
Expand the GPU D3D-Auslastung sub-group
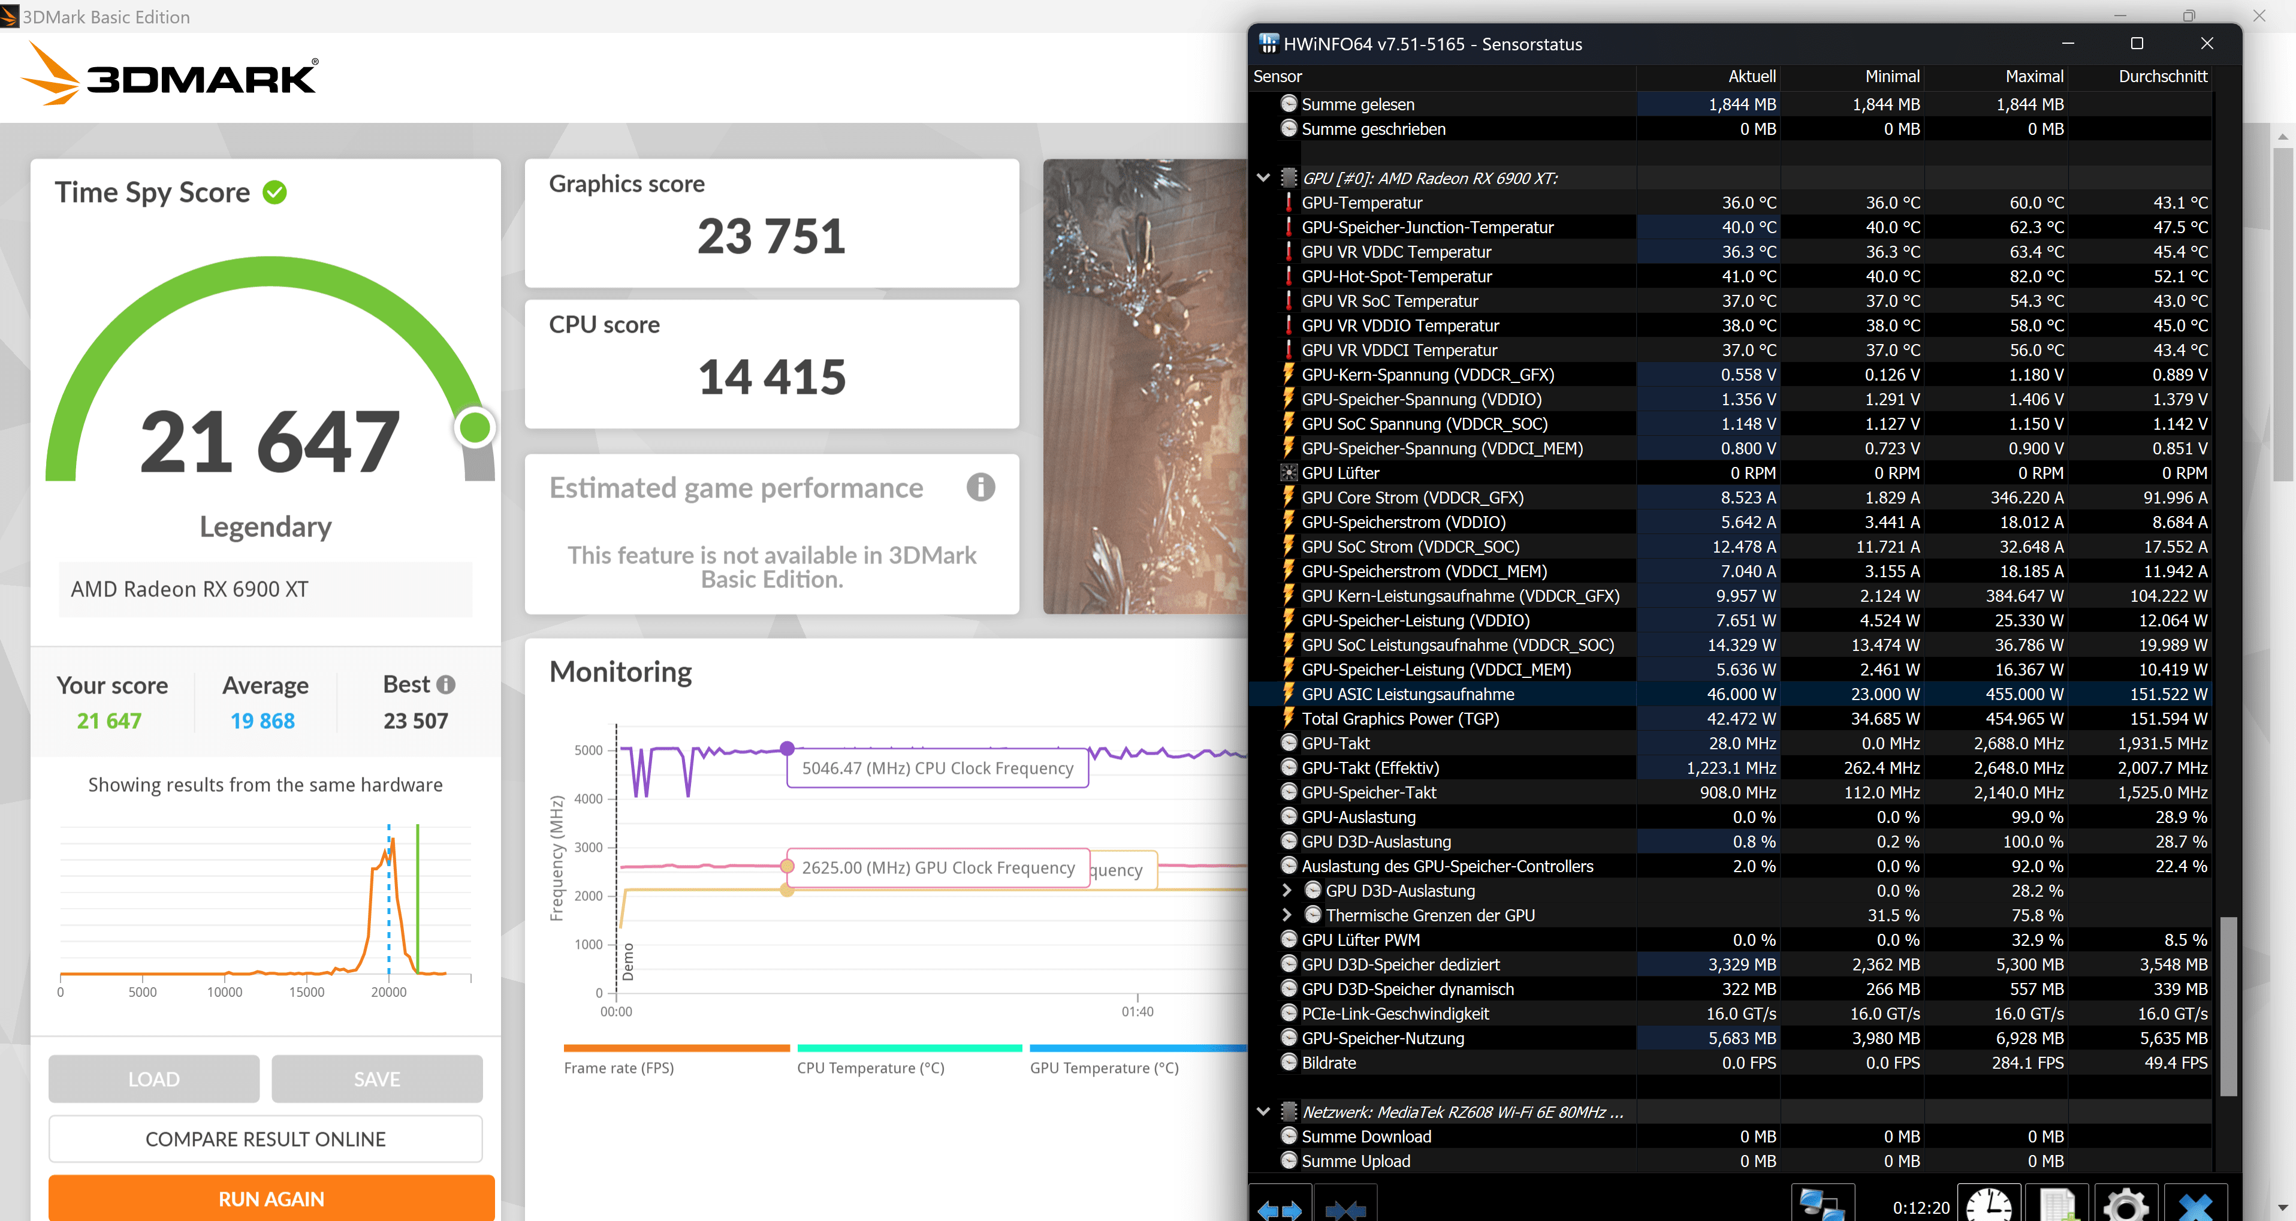point(1286,890)
